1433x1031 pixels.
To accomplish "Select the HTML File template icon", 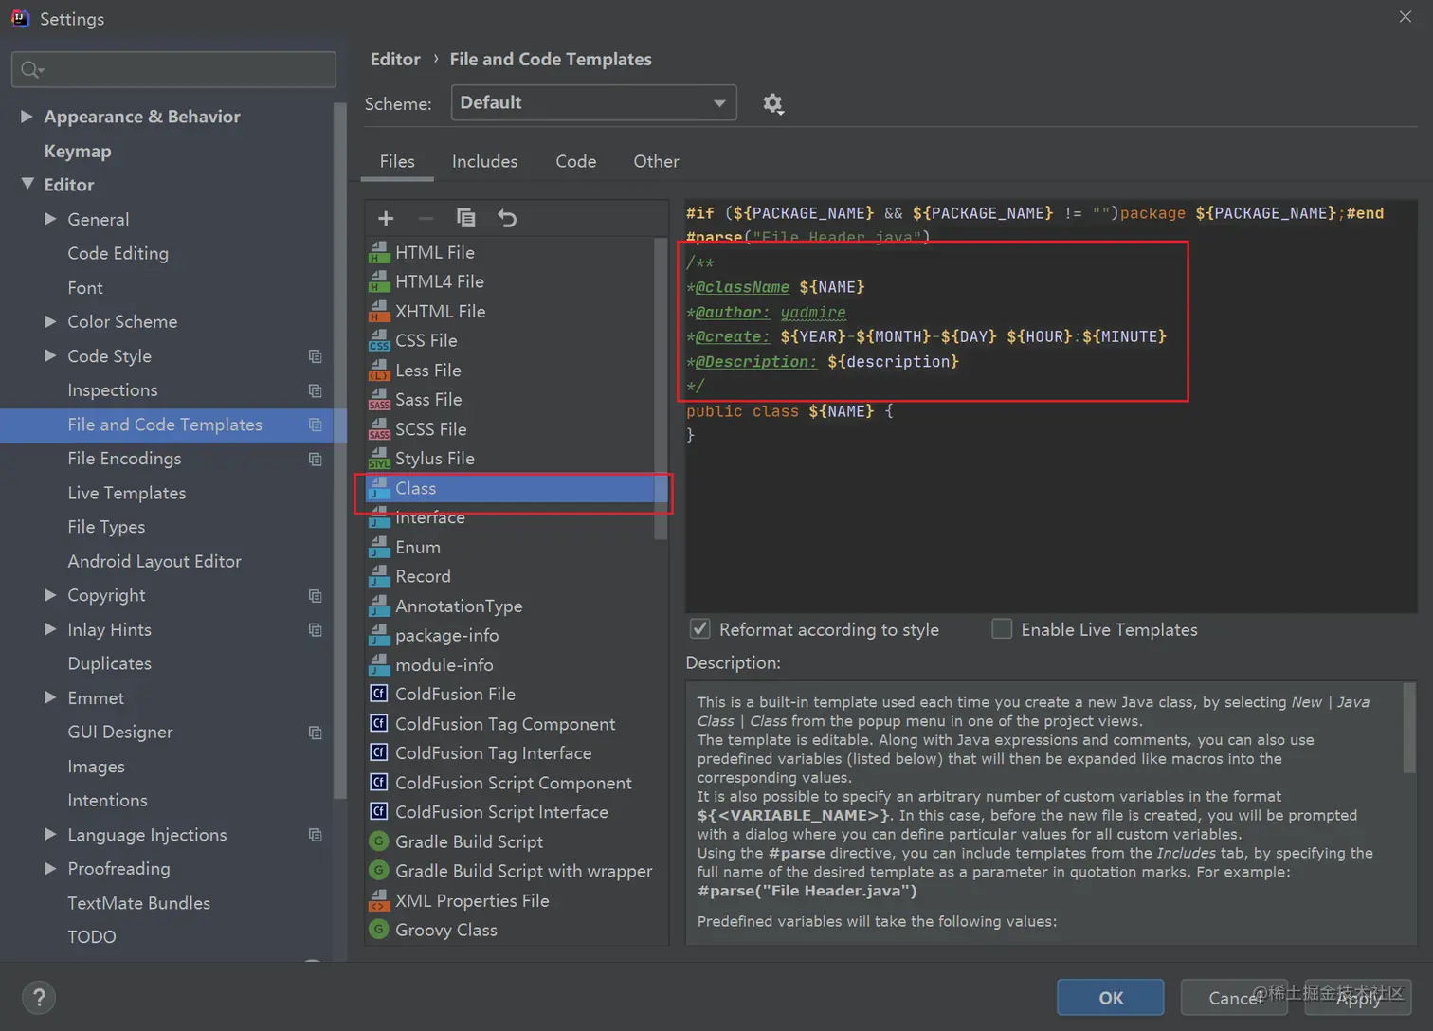I will click(379, 252).
